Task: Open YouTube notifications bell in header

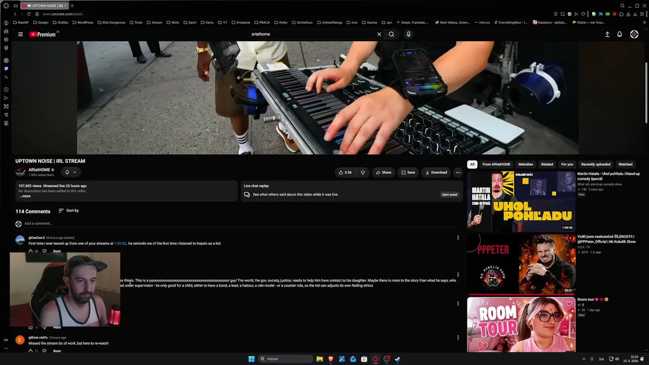Action: [x=620, y=34]
